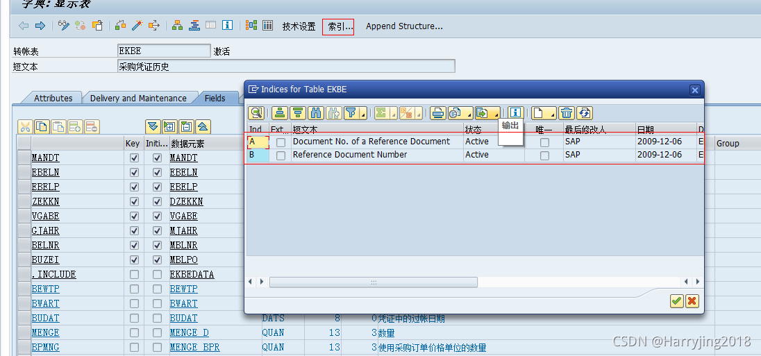Open the BWART field link
Image resolution: width=761 pixels, height=356 pixels.
46,304
